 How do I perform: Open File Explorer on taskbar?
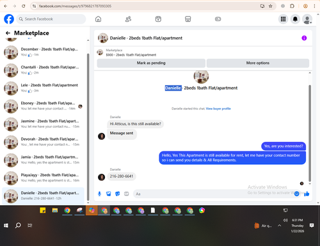click(x=55, y=210)
